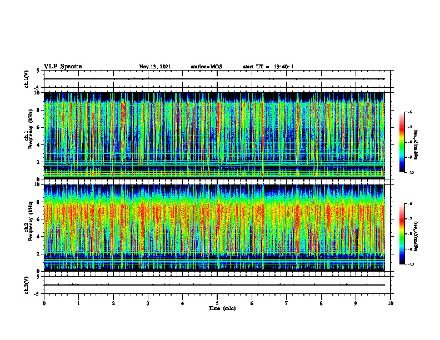Click the lower colorbar "log(PSD)" label
This screenshot has width=440, height=340.
tap(416, 236)
